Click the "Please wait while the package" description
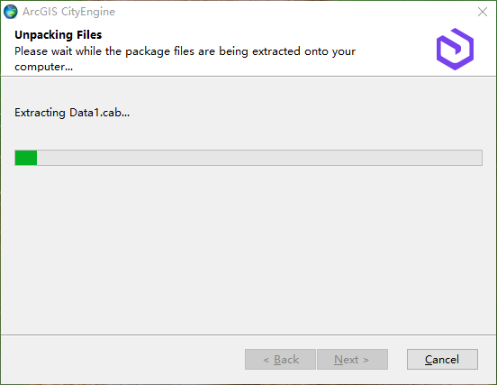 tap(185, 59)
